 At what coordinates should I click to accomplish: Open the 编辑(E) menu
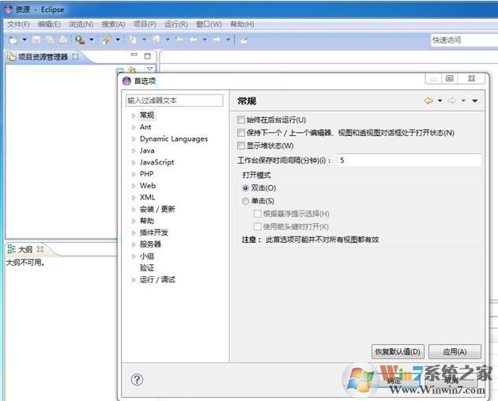pos(49,25)
